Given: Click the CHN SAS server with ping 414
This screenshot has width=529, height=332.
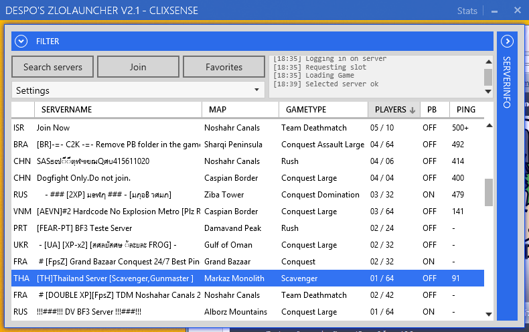Looking at the screenshot, I should coord(248,161).
